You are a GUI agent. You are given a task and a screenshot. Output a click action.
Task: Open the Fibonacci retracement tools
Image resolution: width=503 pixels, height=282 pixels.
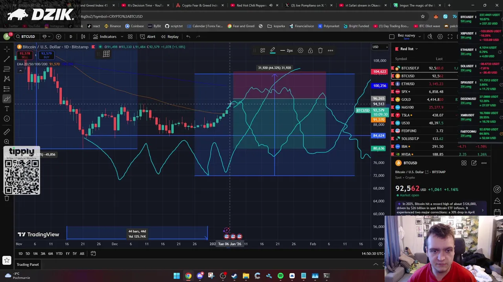pos(7,69)
